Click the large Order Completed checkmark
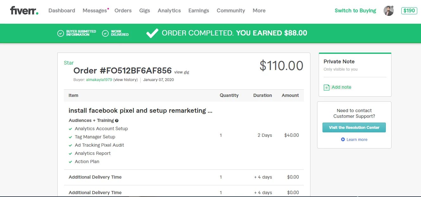The height and width of the screenshot is (197, 421). click(x=152, y=33)
